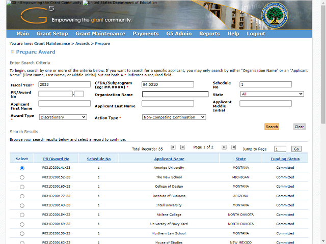Open the Action Type dropdown
This screenshot has height=244, width=326.
(174, 117)
